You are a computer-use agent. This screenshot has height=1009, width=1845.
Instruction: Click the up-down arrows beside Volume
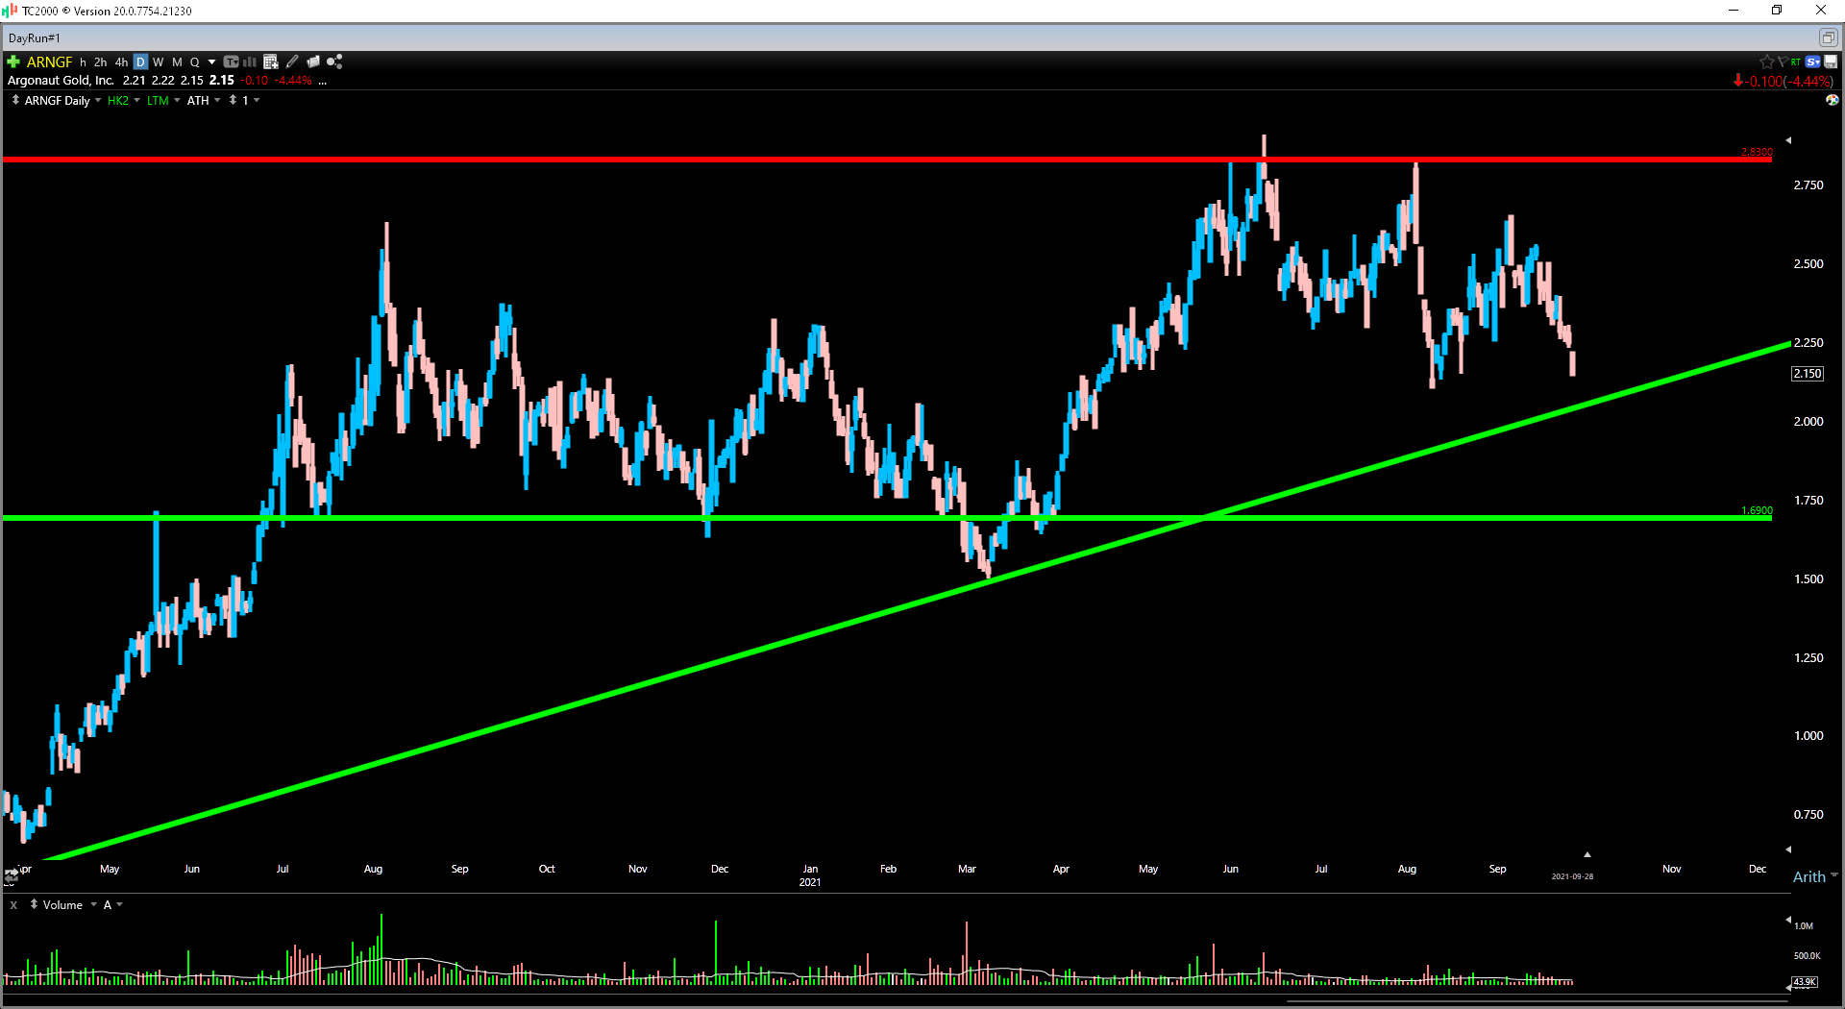point(34,904)
